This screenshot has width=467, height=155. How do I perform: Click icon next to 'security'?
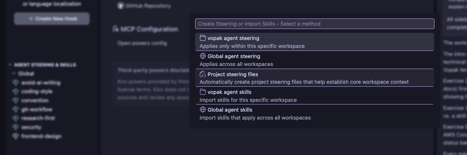pos(16,127)
